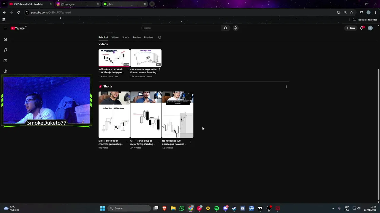380x213 pixels.
Task: Open the YouTube account avatar menu
Action: (x=370, y=28)
